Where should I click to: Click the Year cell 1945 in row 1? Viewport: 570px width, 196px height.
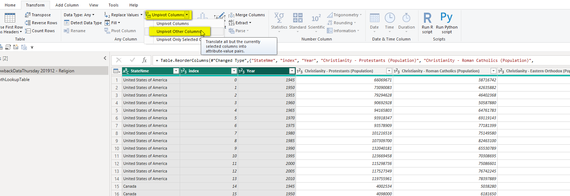click(267, 80)
